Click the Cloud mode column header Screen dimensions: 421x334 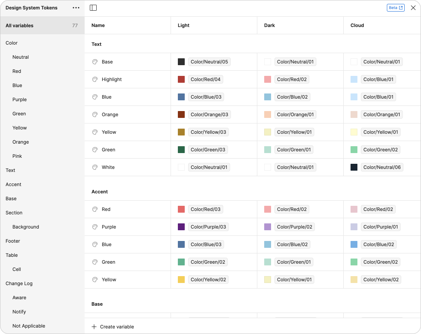(357, 25)
